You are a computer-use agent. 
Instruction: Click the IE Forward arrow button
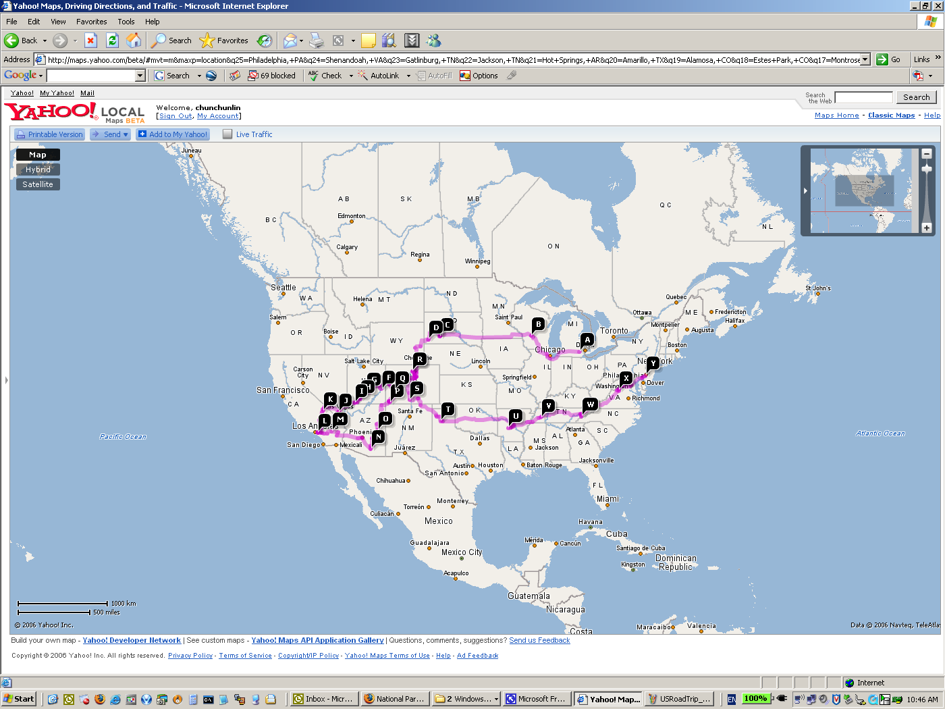coord(60,41)
